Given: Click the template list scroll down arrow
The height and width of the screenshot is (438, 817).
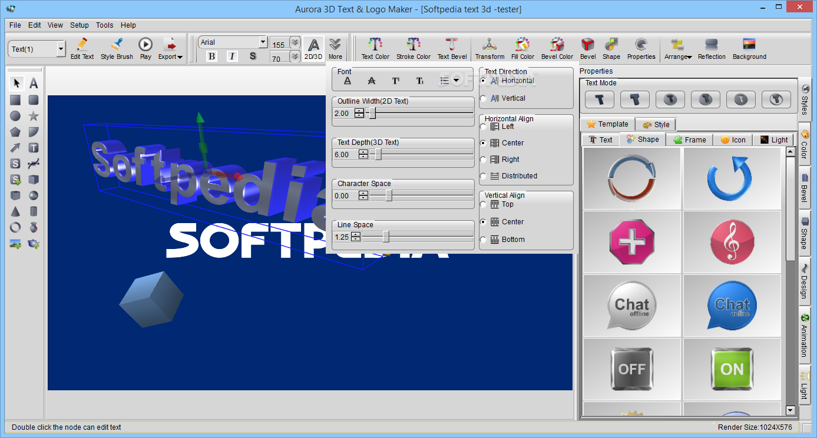Looking at the screenshot, I should pyautogui.click(x=790, y=410).
